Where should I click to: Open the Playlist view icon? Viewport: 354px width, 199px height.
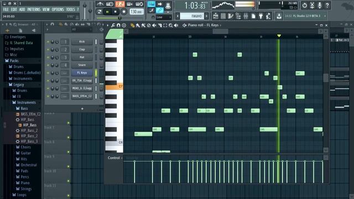[216, 16]
